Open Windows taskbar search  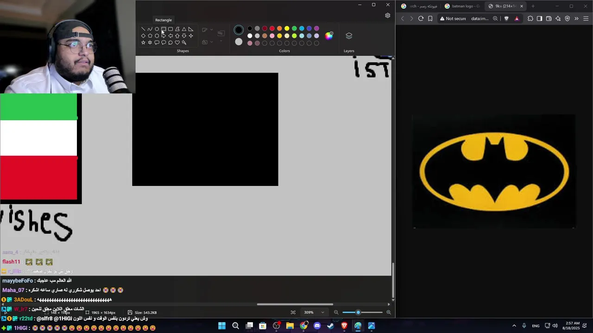(x=235, y=326)
